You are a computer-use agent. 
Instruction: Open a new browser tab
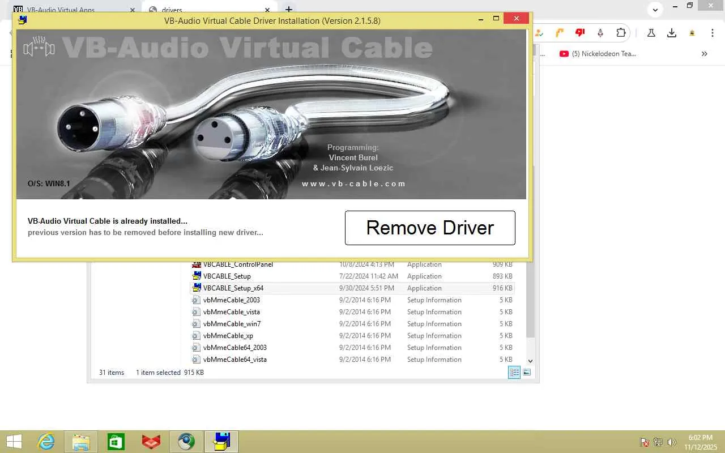[289, 10]
